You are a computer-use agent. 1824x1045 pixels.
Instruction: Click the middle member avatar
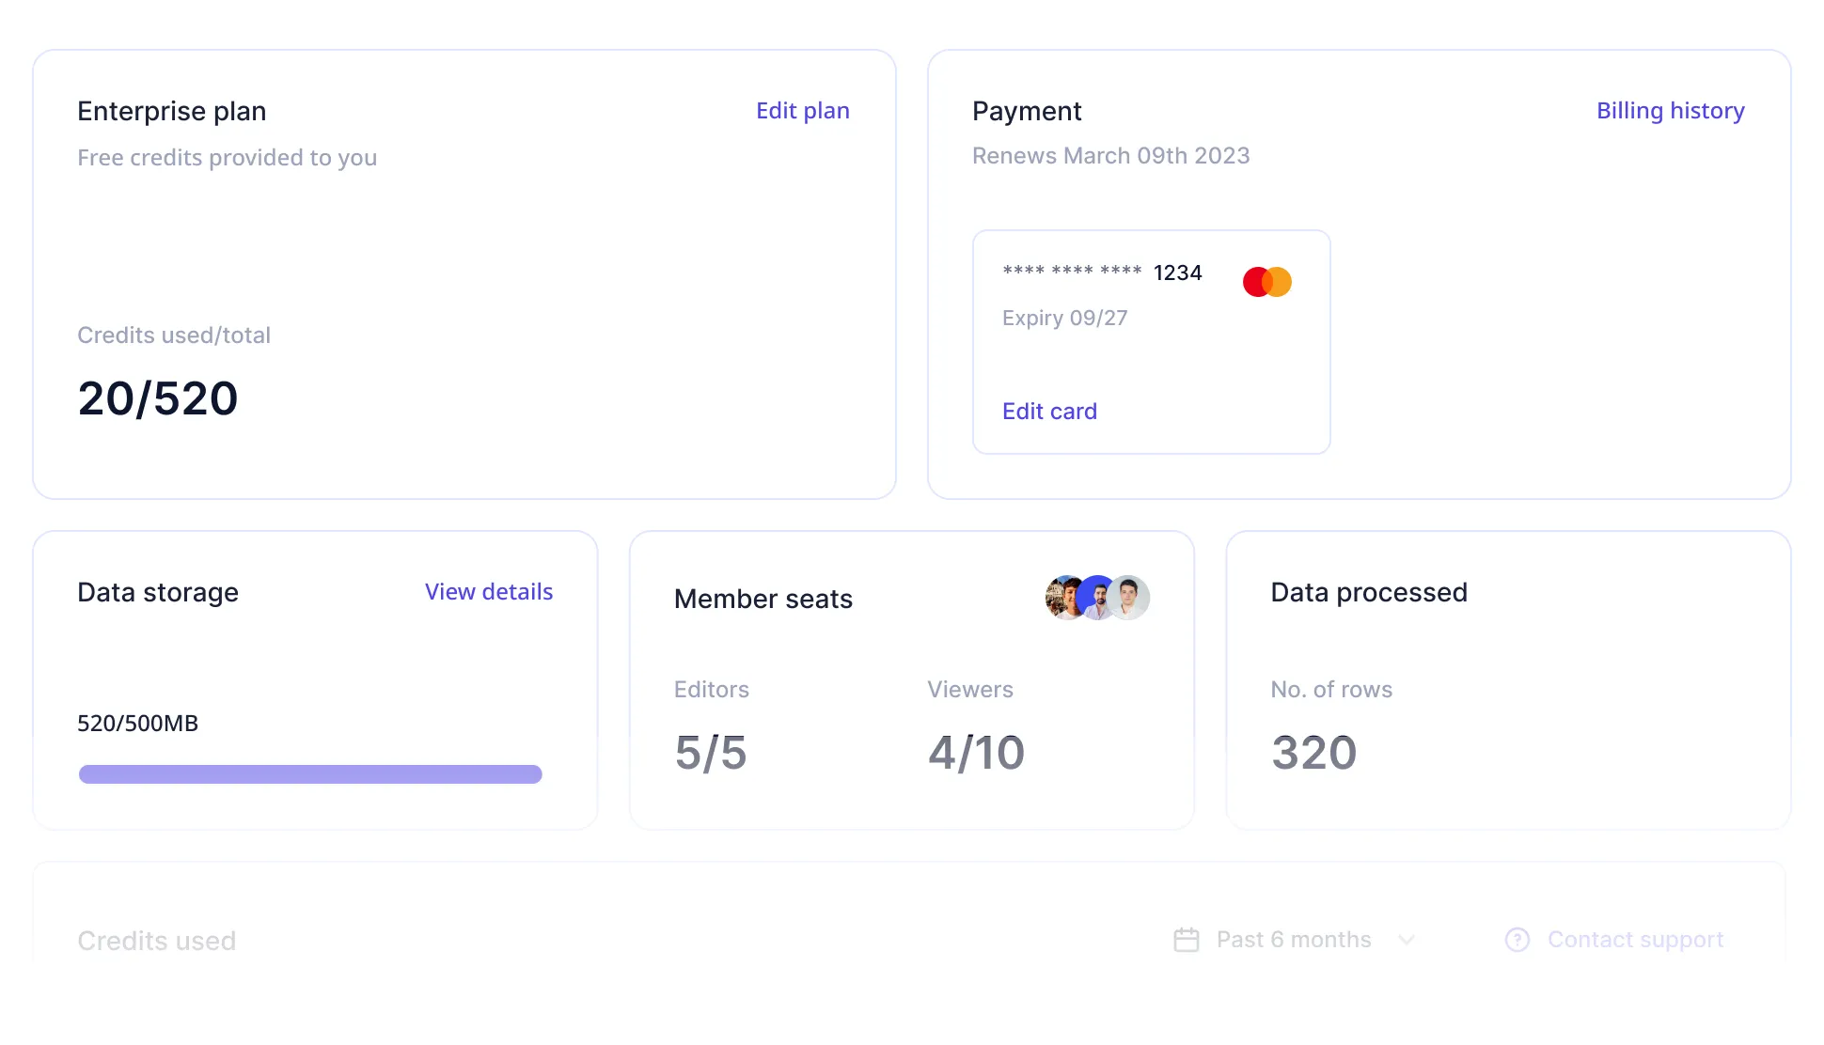point(1096,598)
